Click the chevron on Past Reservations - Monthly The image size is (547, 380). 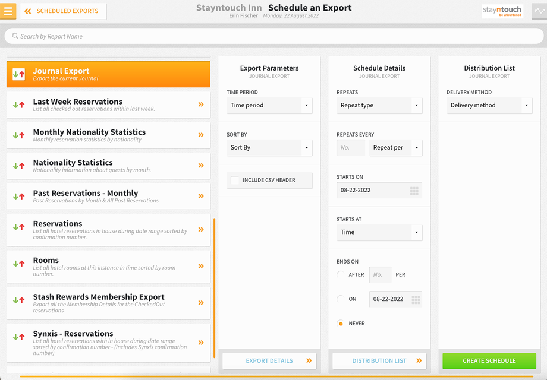[201, 196]
